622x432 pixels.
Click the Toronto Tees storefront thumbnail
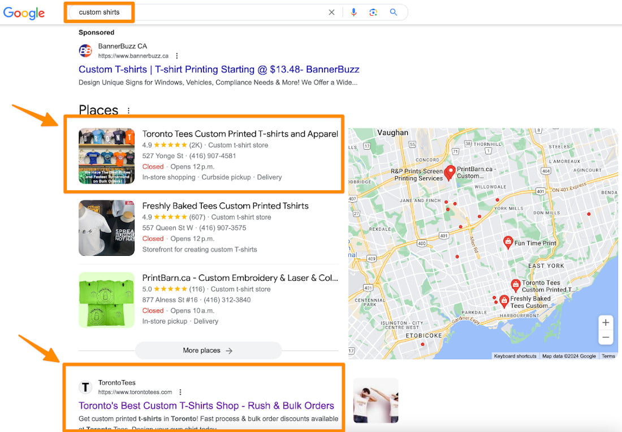(106, 155)
